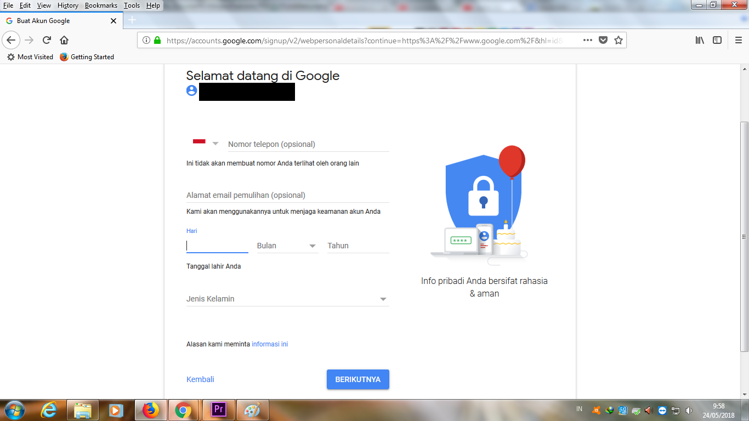Go back with the browser back arrow
Image resolution: width=749 pixels, height=421 pixels.
tap(12, 40)
